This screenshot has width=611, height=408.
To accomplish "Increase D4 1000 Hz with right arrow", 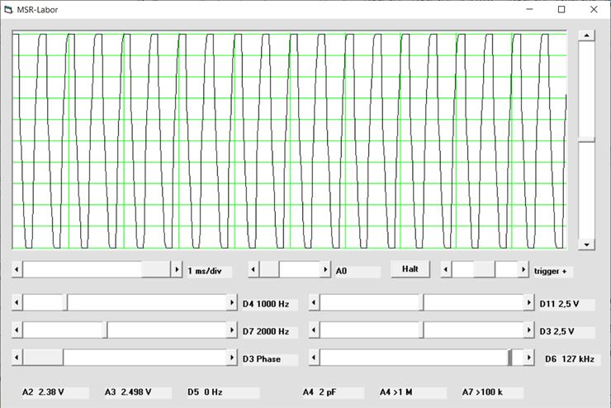I will (232, 303).
